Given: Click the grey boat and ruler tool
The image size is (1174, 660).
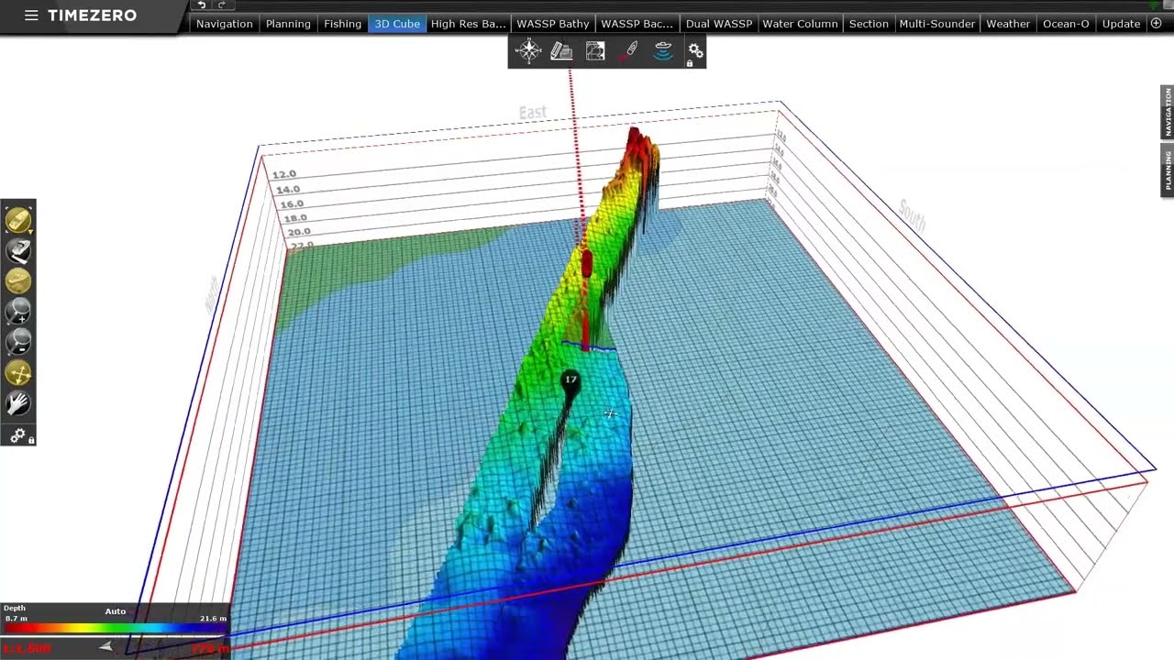Looking at the screenshot, I should pyautogui.click(x=18, y=250).
